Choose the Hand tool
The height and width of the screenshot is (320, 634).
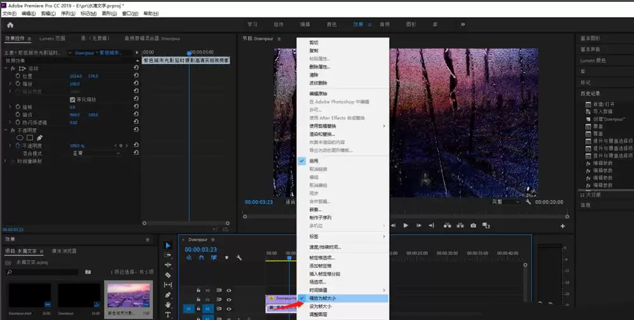tap(168, 305)
